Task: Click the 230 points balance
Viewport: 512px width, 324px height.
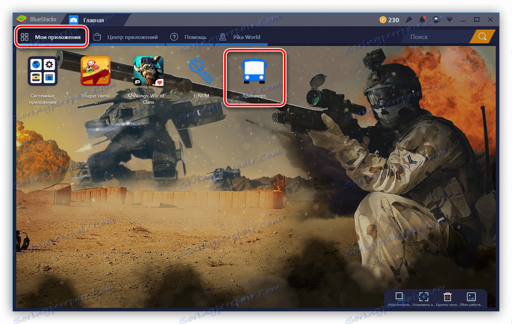Action: pos(394,20)
